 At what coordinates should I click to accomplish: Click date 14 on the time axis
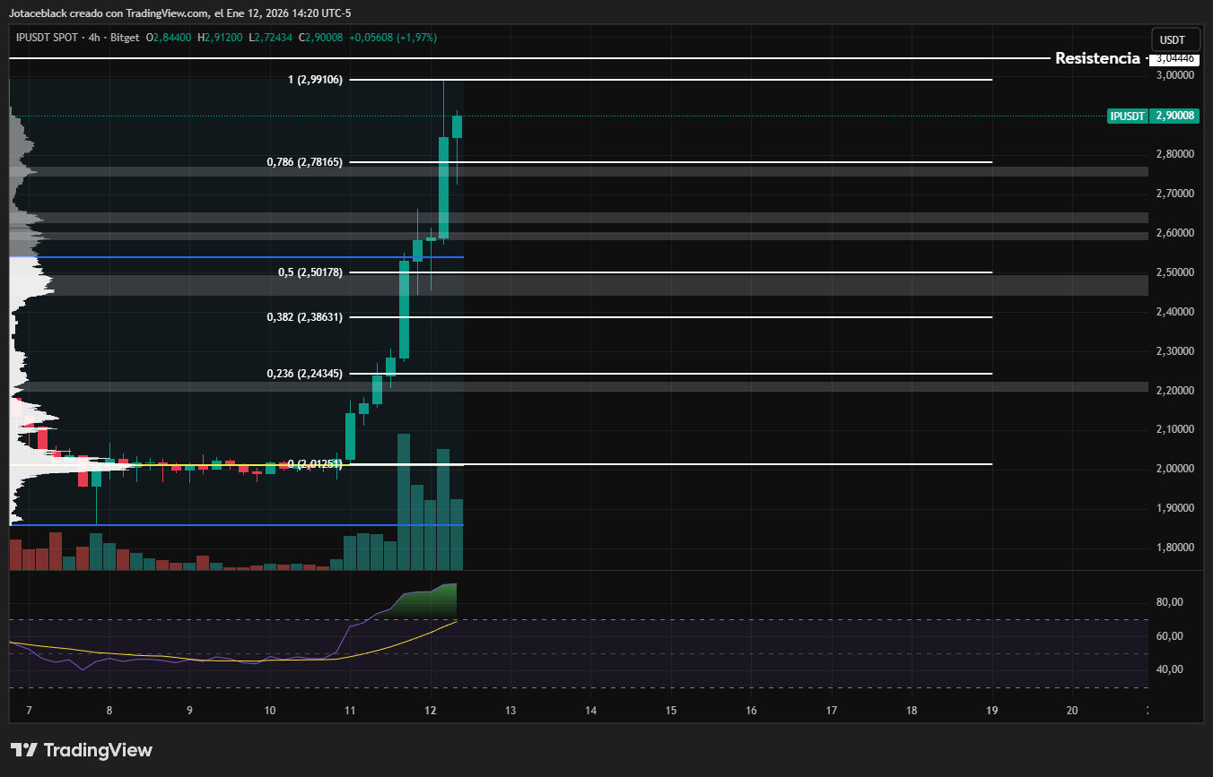591,711
